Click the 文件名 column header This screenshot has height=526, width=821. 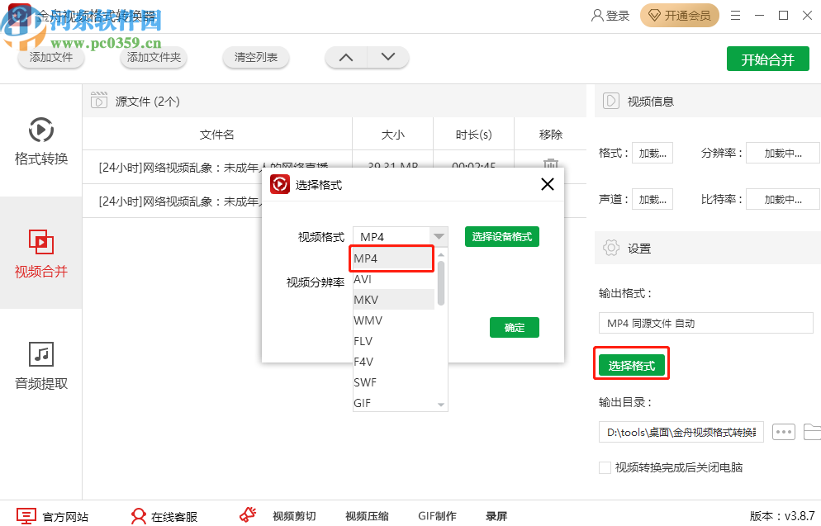click(216, 135)
